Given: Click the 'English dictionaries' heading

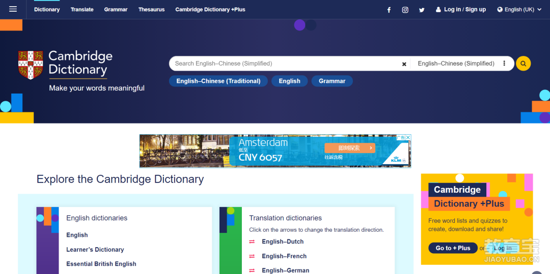Looking at the screenshot, I should tap(97, 218).
